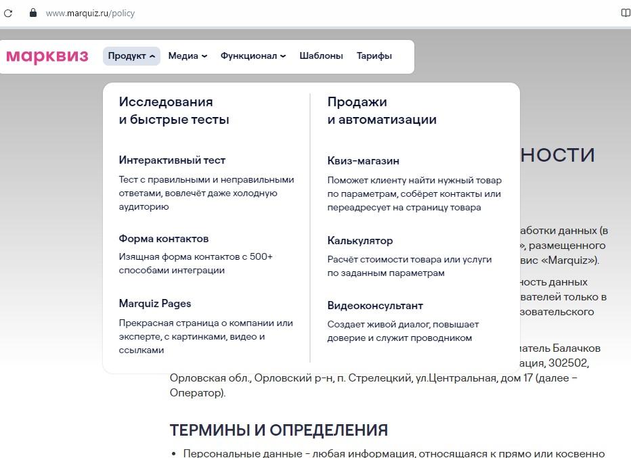Click the text 'Оператор).'

click(x=198, y=393)
